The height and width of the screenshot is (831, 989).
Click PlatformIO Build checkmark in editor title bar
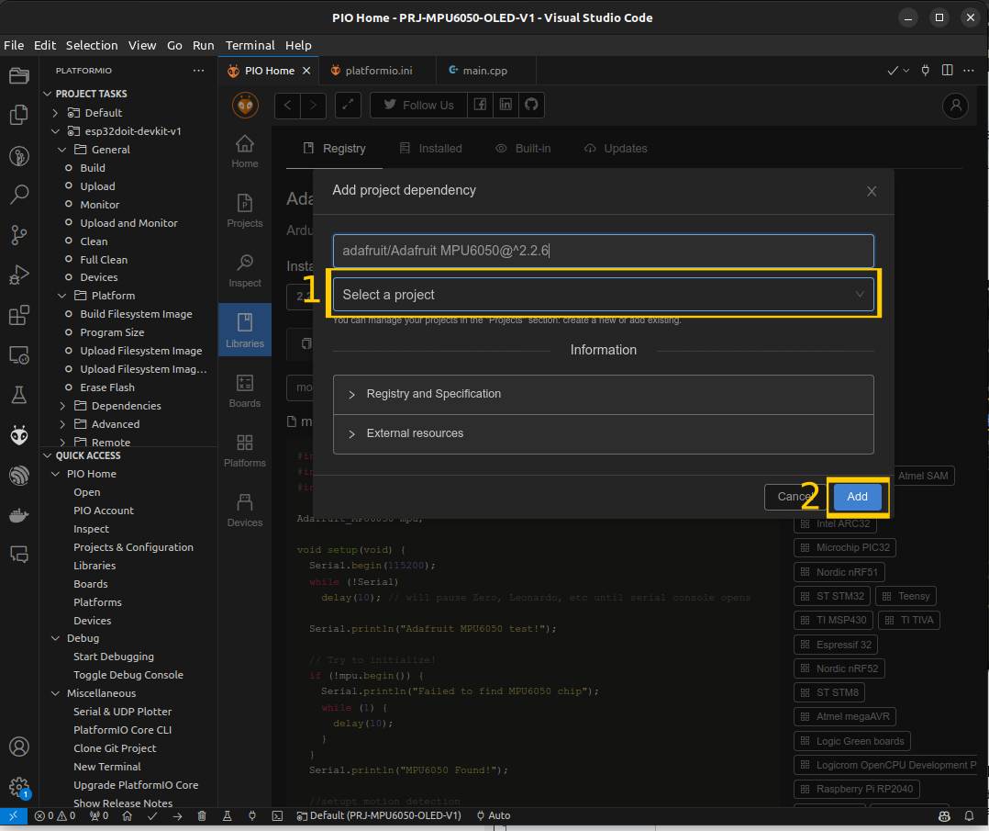pyautogui.click(x=893, y=71)
